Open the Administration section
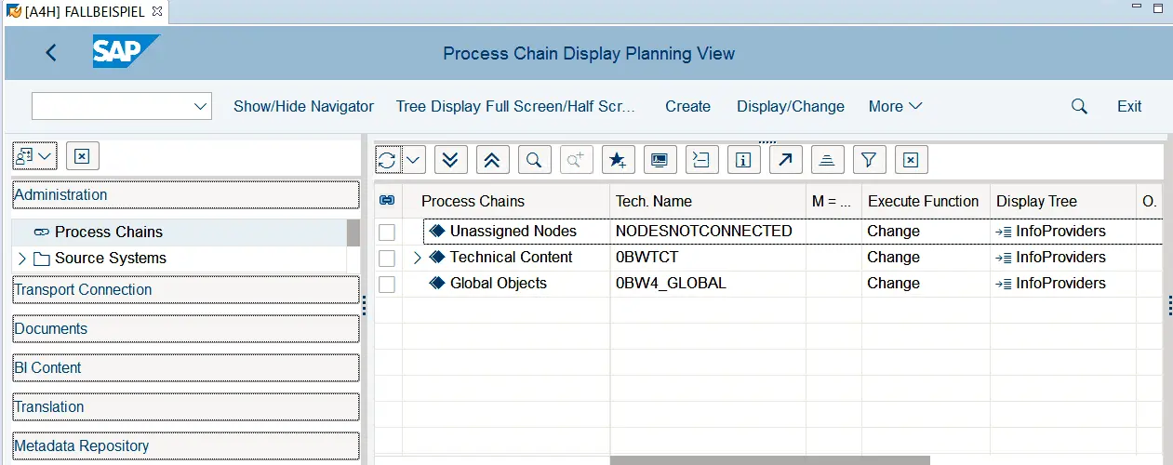 [185, 194]
